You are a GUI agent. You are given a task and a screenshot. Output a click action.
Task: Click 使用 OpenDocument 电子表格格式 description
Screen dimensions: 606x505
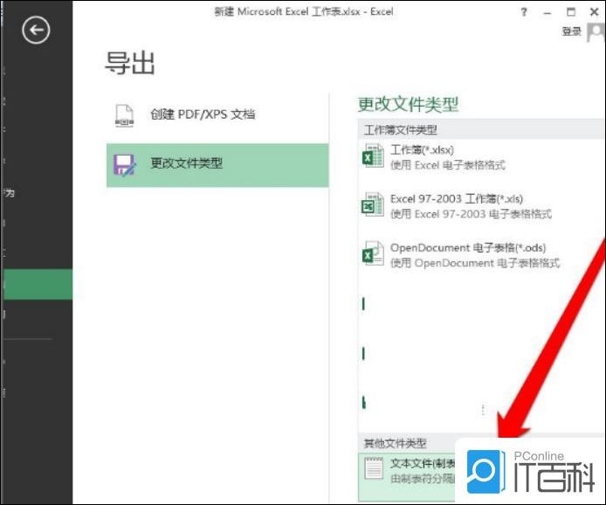[x=475, y=263]
